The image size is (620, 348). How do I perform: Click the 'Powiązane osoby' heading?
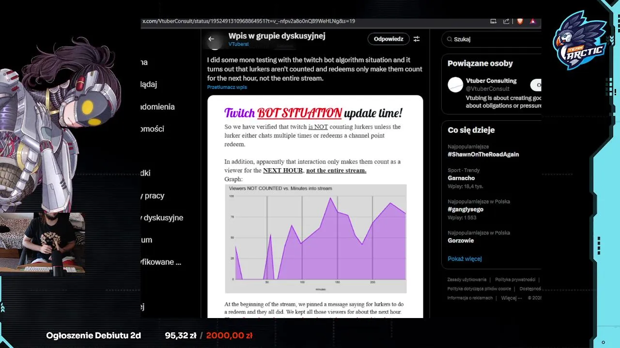click(x=480, y=63)
